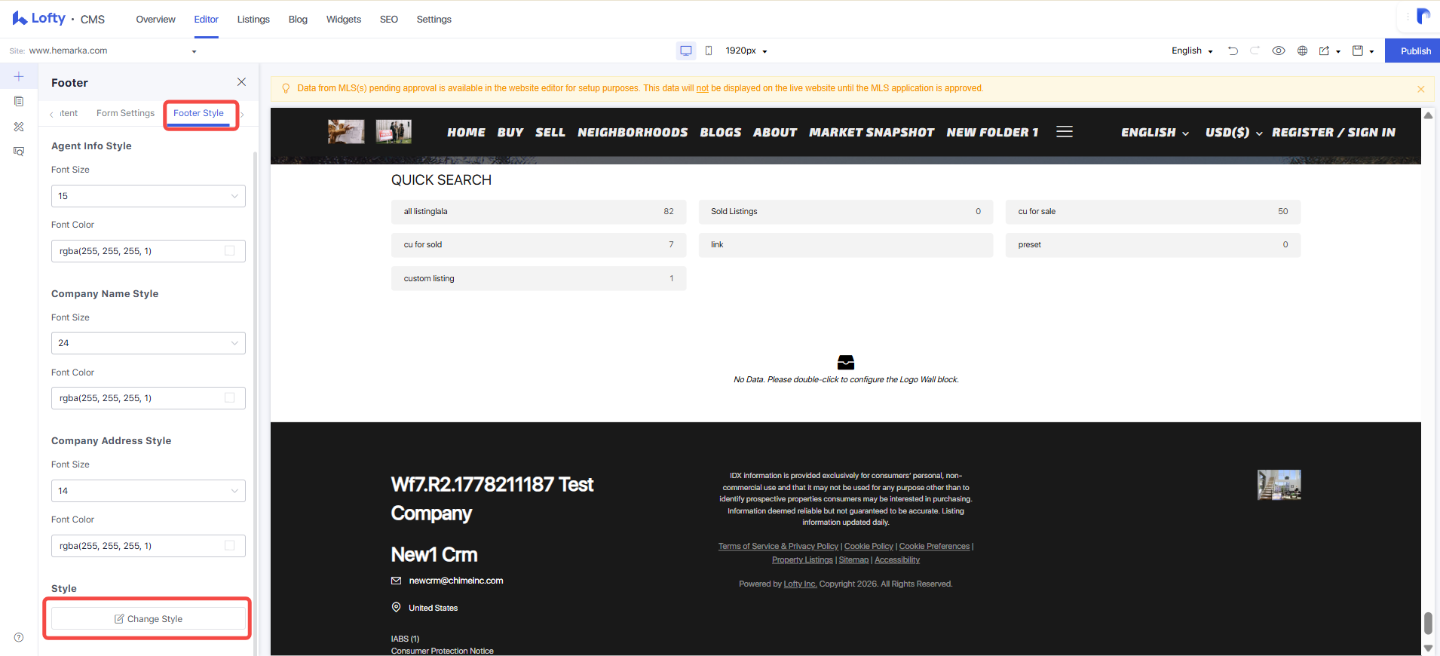Click the preview scrollbar down arrow
Image resolution: width=1440 pixels, height=656 pixels.
[1428, 648]
